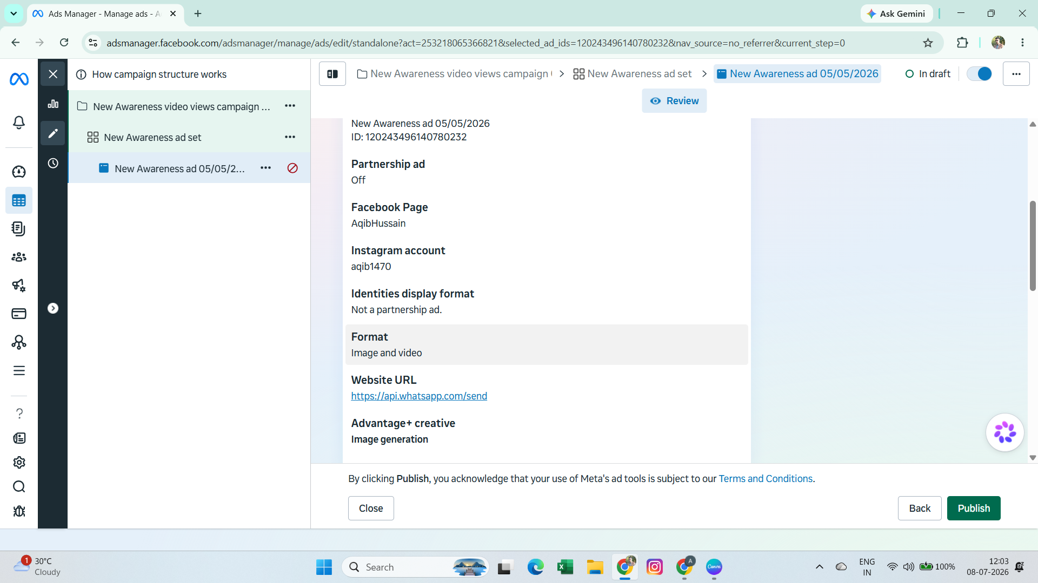Click the bug report icon
1038x583 pixels.
(x=19, y=511)
